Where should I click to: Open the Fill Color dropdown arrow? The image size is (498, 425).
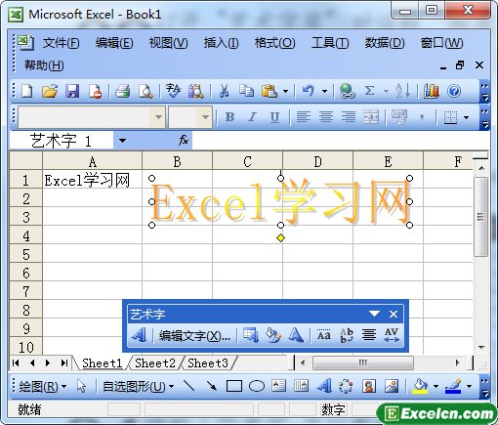436,387
